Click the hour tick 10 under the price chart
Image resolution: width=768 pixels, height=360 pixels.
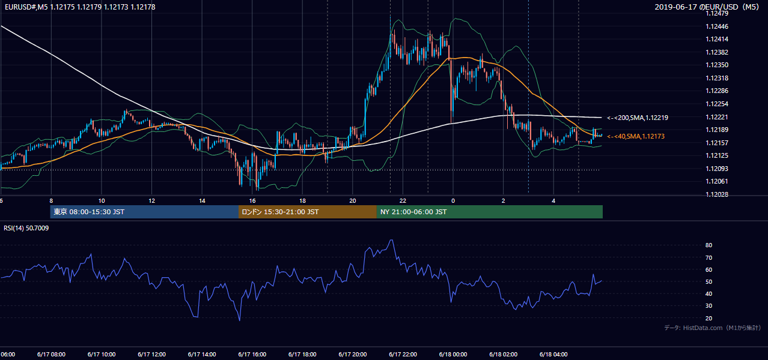pos(102,201)
